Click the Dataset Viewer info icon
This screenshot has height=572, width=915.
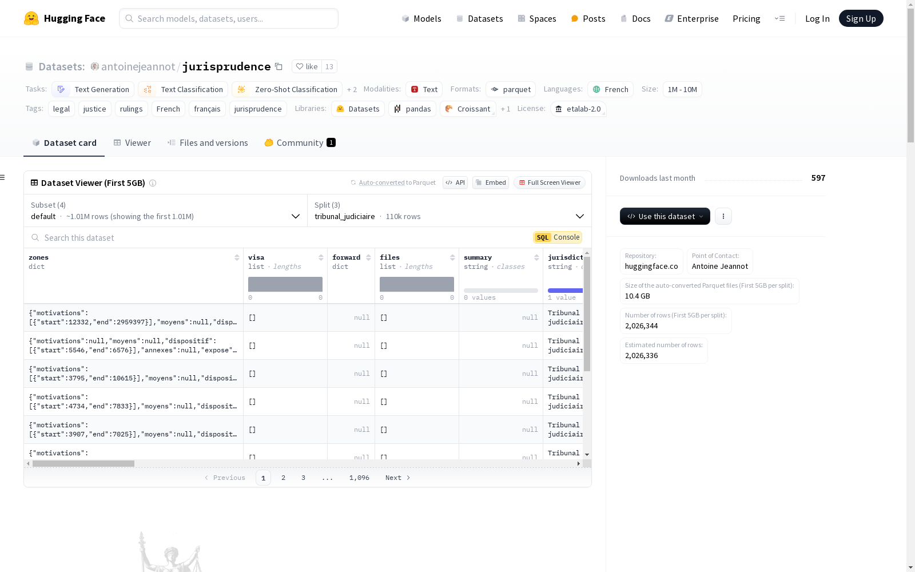point(153,183)
